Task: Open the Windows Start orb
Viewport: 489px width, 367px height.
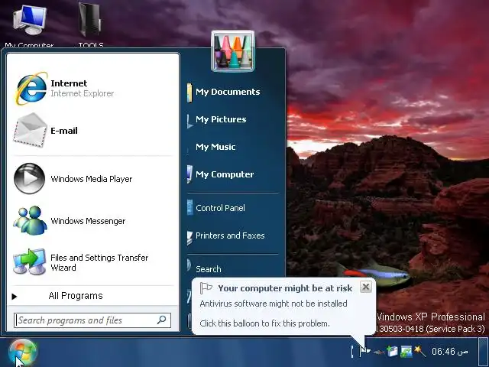Action: click(x=22, y=352)
